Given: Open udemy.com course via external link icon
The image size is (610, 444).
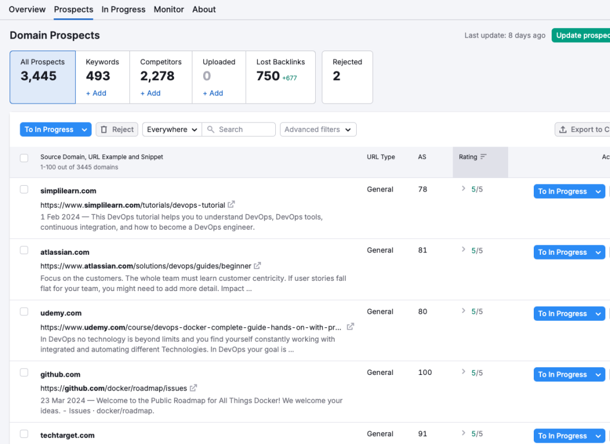Looking at the screenshot, I should click(350, 326).
